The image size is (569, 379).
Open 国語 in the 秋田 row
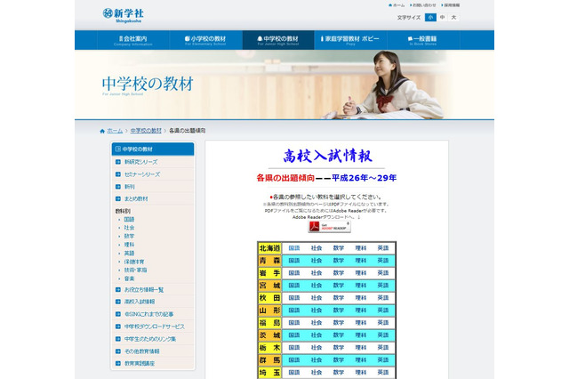pyautogui.click(x=294, y=298)
